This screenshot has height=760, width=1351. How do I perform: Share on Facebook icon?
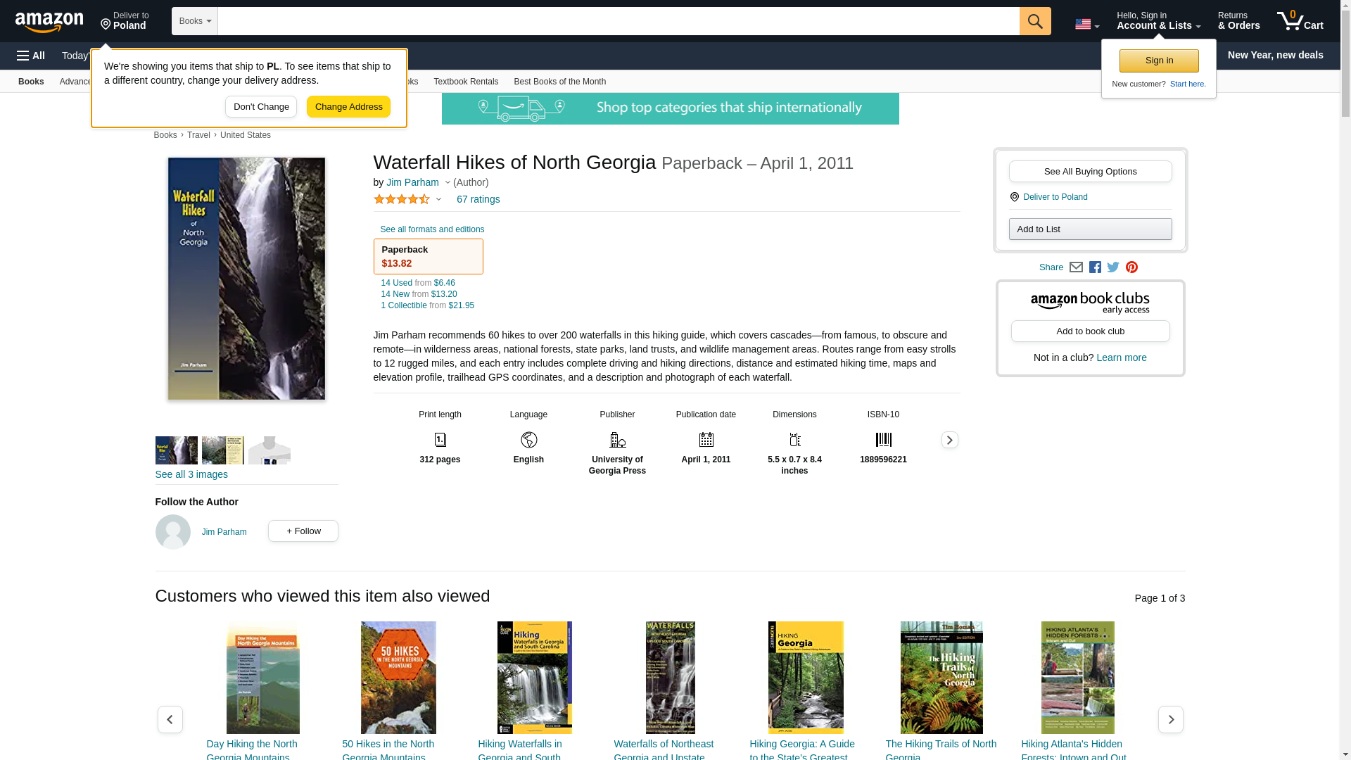point(1095,267)
